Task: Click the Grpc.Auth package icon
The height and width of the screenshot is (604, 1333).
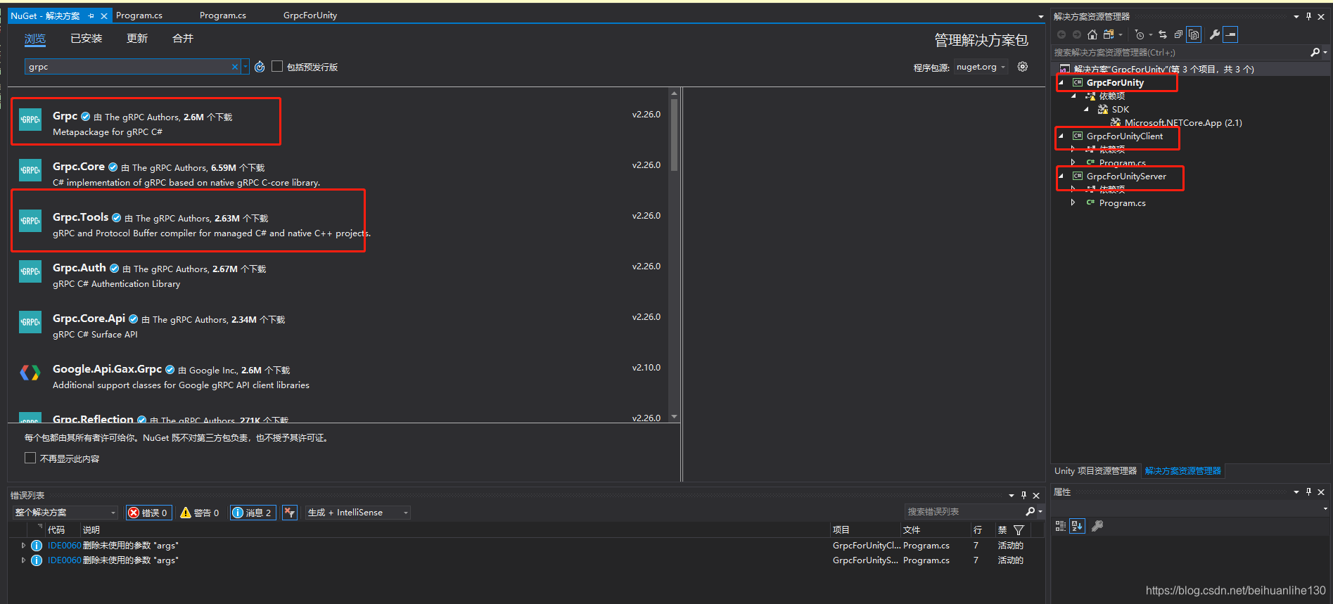Action: point(30,271)
